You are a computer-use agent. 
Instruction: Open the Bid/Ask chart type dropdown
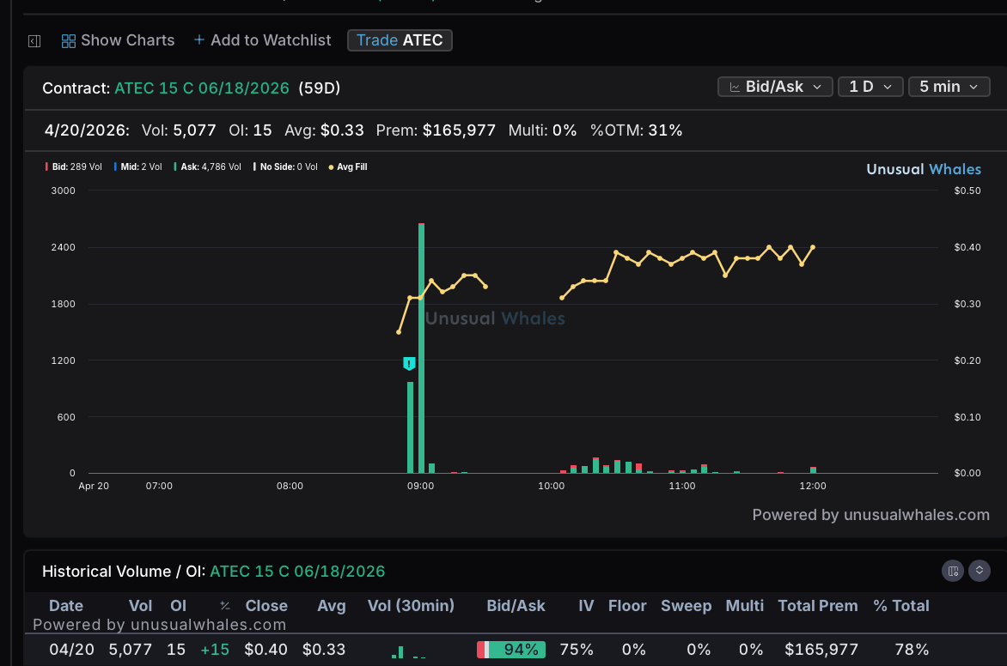pyautogui.click(x=775, y=87)
